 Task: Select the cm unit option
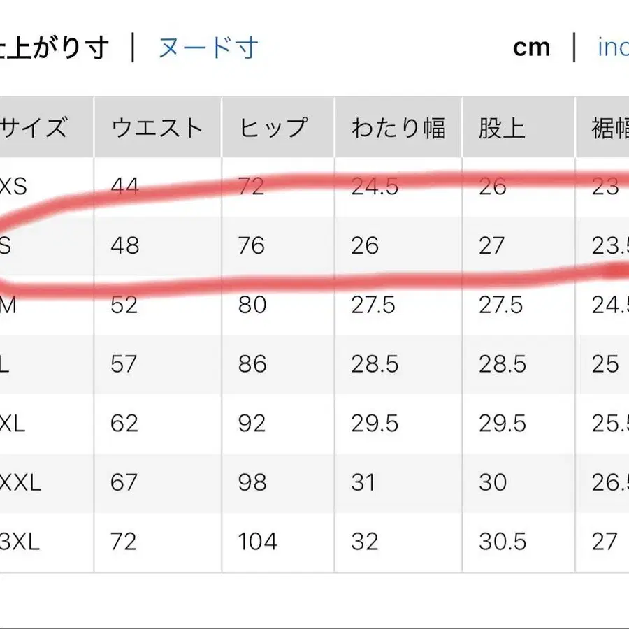point(533,48)
